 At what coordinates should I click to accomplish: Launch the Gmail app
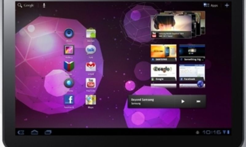tap(91, 67)
